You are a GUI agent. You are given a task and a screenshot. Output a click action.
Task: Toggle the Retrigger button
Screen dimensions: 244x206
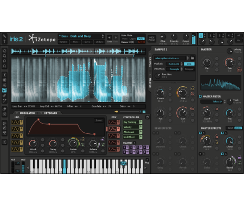coord(189,69)
